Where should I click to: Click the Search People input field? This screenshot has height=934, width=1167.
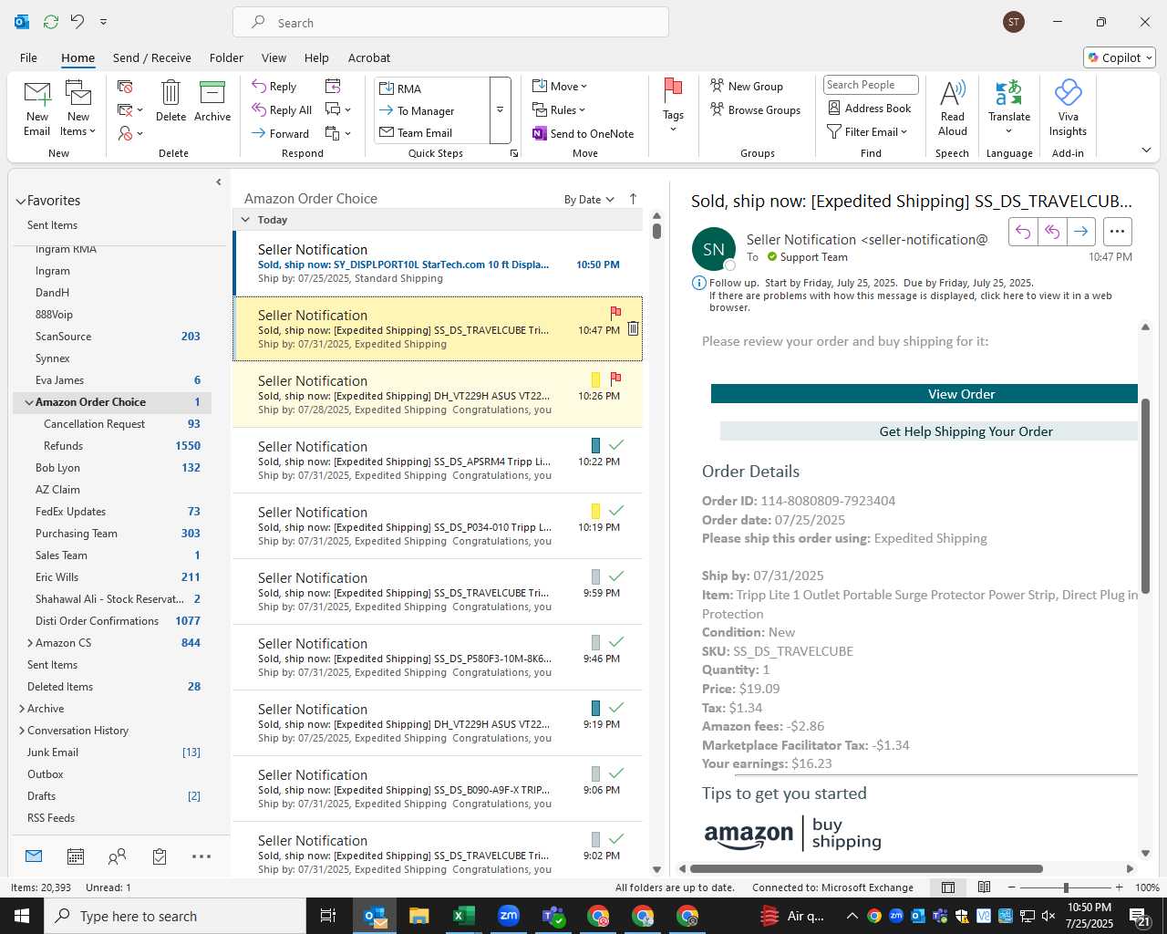(871, 85)
